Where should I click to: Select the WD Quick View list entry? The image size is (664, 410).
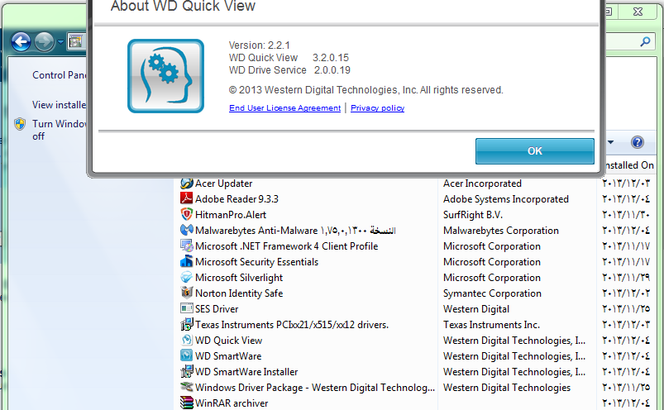click(229, 341)
